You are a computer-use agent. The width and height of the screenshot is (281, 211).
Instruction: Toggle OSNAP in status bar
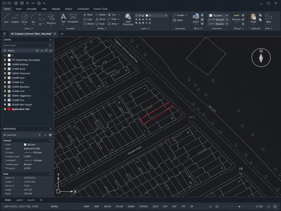pyautogui.click(x=131, y=207)
